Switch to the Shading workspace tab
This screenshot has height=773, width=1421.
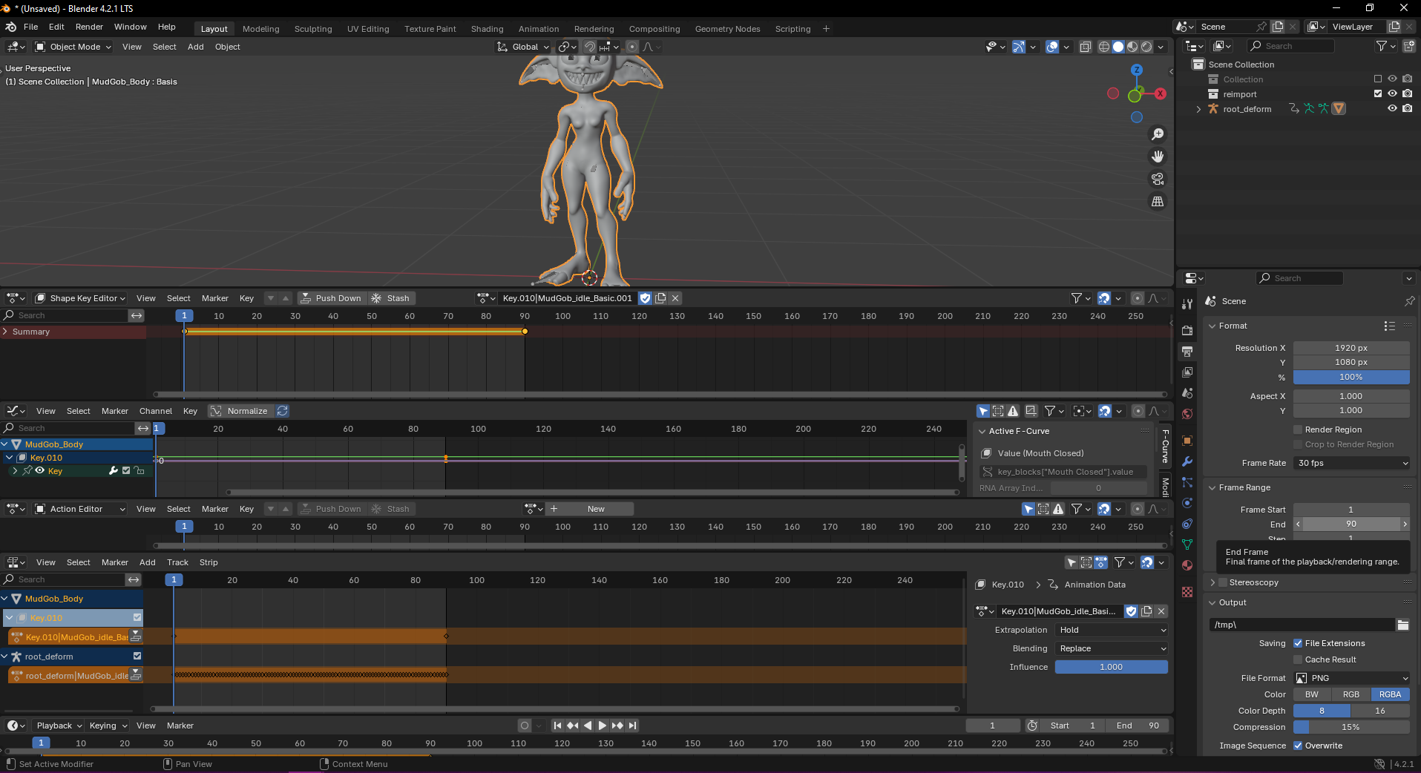pyautogui.click(x=487, y=29)
